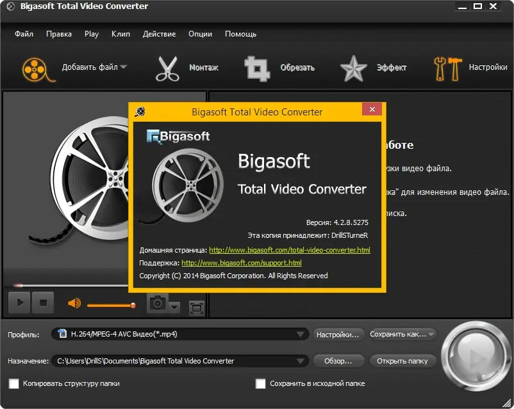Click the profile Настройки... button
The height and width of the screenshot is (409, 514).
(338, 335)
